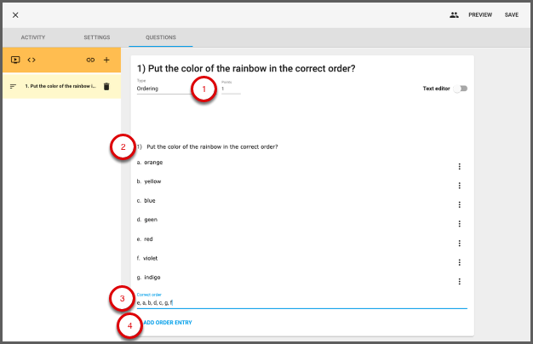Delete question 1 with trash icon
The width and height of the screenshot is (533, 344).
[106, 86]
